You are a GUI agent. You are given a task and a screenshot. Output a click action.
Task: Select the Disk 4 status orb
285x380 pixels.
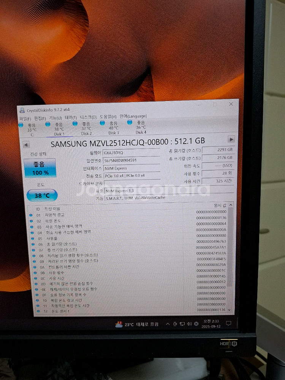[x=130, y=122]
